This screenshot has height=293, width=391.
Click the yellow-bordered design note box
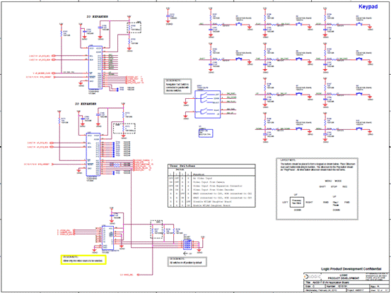(83, 260)
